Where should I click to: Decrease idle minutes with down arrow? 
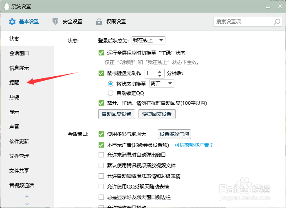coord(160,75)
